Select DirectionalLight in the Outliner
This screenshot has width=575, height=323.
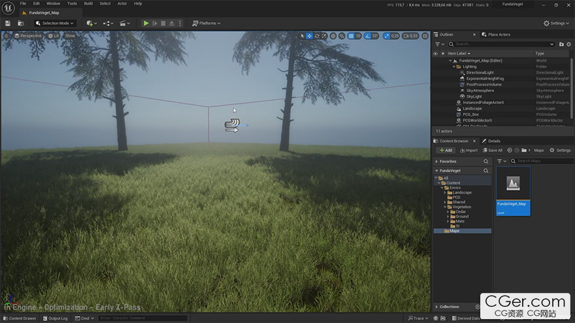coord(480,72)
